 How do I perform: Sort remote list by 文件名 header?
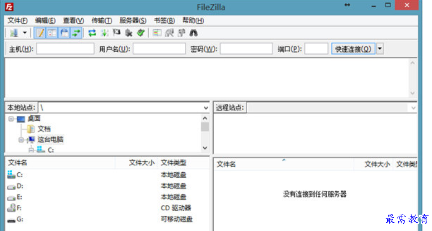click(x=226, y=164)
